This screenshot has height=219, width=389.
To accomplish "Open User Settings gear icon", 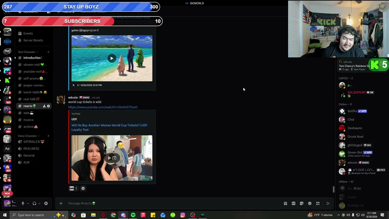I will pyautogui.click(x=46, y=203).
